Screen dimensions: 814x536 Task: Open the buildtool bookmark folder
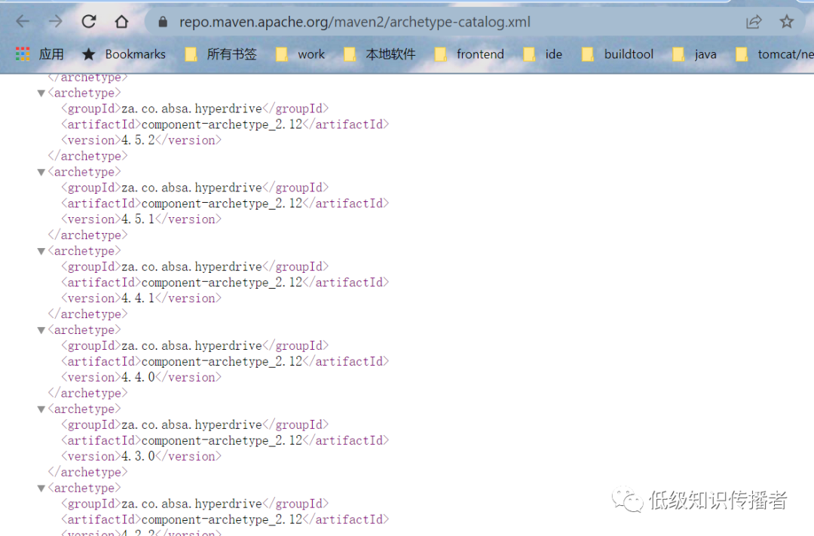pos(617,54)
